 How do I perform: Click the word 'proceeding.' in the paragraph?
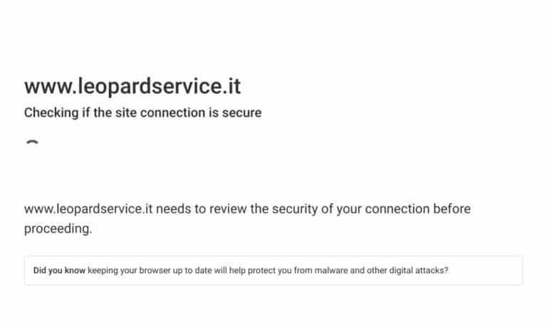tap(58, 229)
